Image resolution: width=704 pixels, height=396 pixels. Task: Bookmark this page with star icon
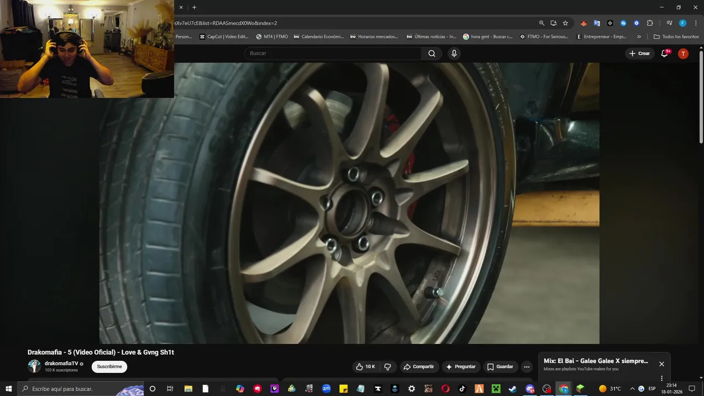[565, 23]
